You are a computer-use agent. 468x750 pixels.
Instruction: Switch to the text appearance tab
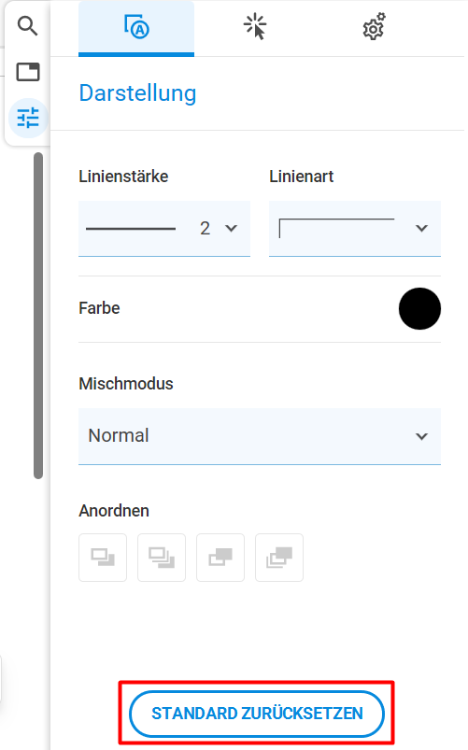(136, 27)
